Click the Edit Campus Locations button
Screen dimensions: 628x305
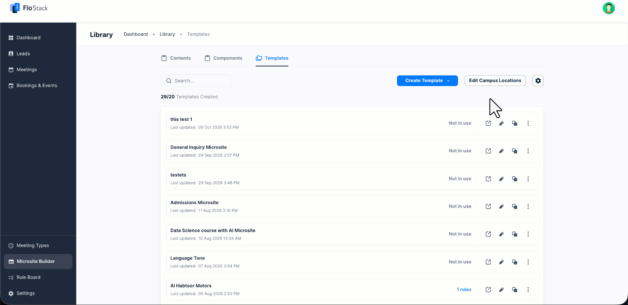point(495,81)
